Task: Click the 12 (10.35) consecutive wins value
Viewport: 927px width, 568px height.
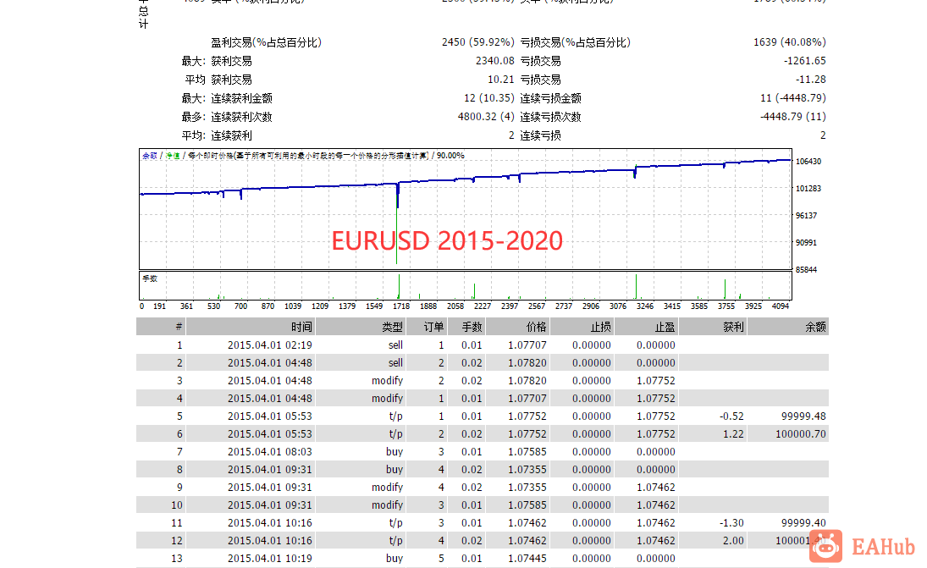Action: click(489, 98)
